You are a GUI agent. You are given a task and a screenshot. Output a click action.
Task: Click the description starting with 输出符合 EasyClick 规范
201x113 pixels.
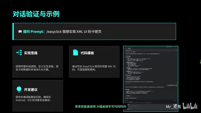point(94,68)
